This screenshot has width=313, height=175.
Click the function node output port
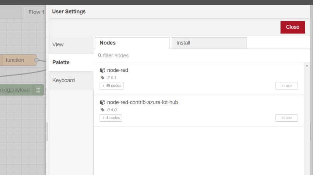[36, 60]
